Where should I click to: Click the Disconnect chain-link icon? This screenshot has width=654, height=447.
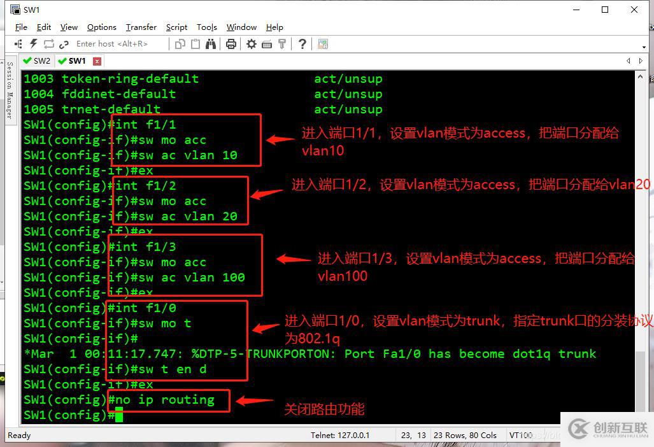(64, 44)
